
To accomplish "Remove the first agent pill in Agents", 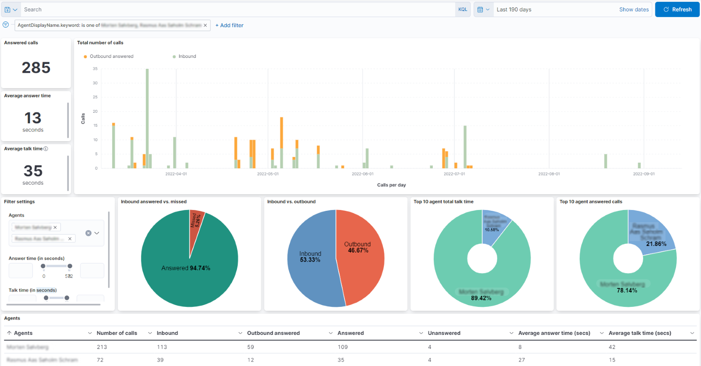I will click(55, 227).
